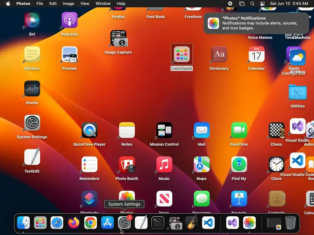
Task: Open the Visual Studio desktop icon
Action: 297,126
